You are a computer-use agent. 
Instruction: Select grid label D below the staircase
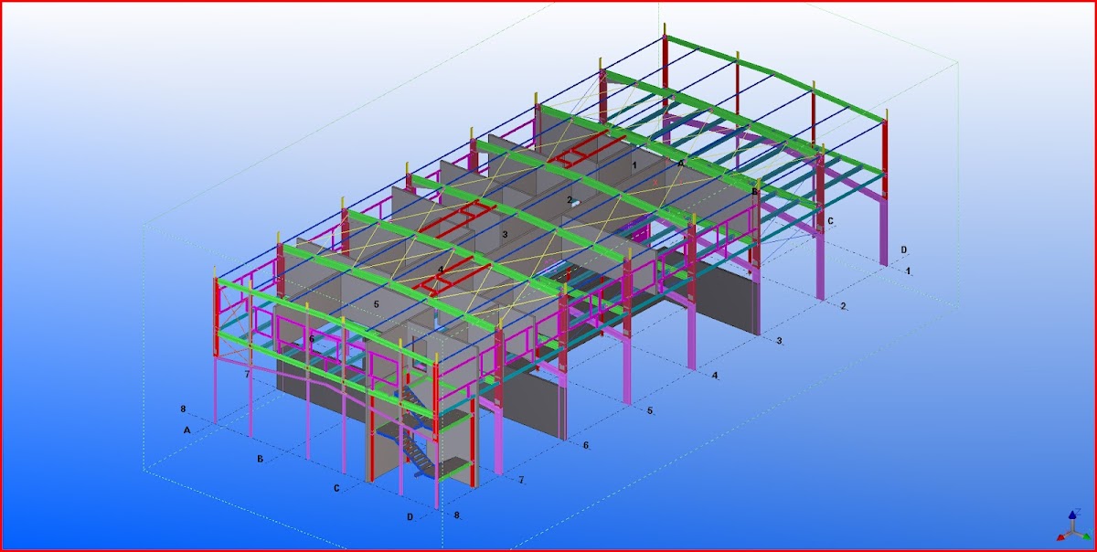pyautogui.click(x=410, y=517)
